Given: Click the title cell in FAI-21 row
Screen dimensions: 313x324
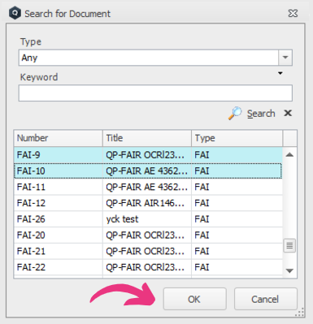Looking at the screenshot, I should [147, 251].
